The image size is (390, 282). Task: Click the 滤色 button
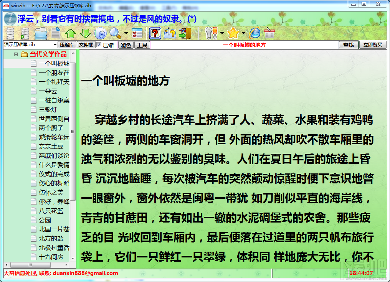[x=126, y=45]
